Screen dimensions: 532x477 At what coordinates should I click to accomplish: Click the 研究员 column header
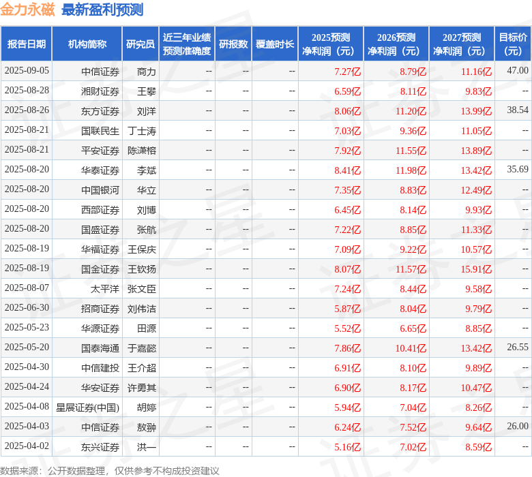141,44
